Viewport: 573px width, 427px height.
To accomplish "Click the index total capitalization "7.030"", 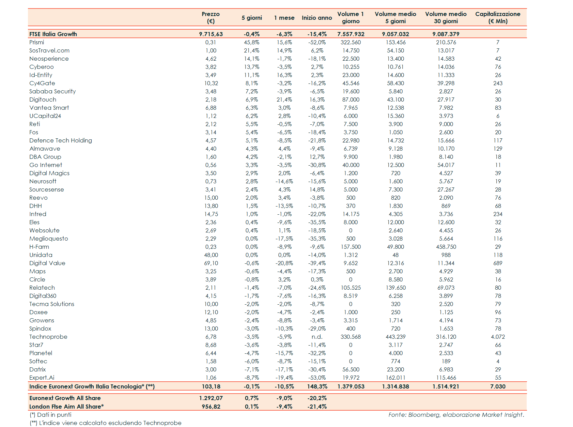I will click(498, 386).
